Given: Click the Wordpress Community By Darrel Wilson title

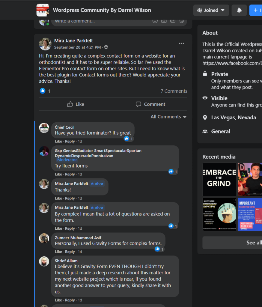Looking at the screenshot, I should 102,10.
